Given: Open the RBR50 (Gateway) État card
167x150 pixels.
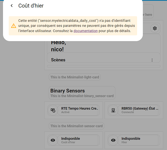Looking at the screenshot, I should 134,110.
